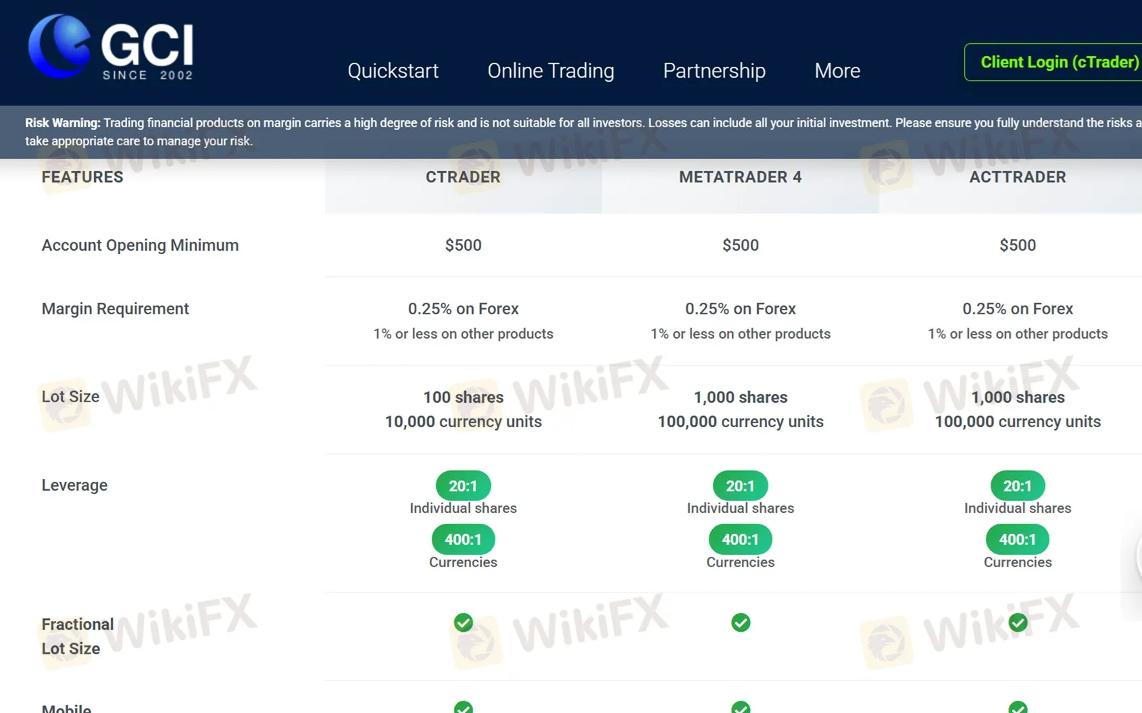Click the 1,000 shares under MetaTrader 4
The width and height of the screenshot is (1142, 713).
(741, 397)
